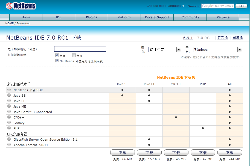Download the All bundle (244 MB)
The height and width of the screenshot is (166, 250).
click(x=229, y=153)
